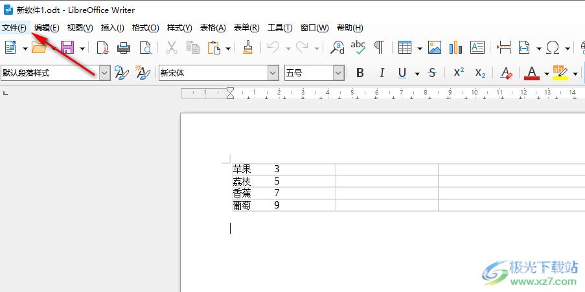Open the 窗口(W) menu

314,28
